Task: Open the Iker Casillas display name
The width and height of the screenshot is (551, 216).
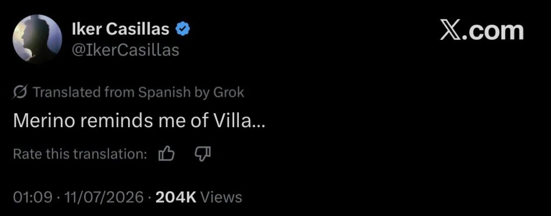Action: (x=121, y=30)
